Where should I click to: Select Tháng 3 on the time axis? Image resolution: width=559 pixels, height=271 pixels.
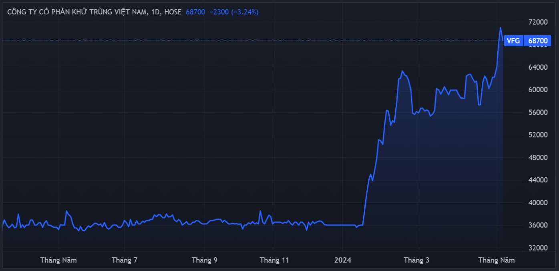416,260
